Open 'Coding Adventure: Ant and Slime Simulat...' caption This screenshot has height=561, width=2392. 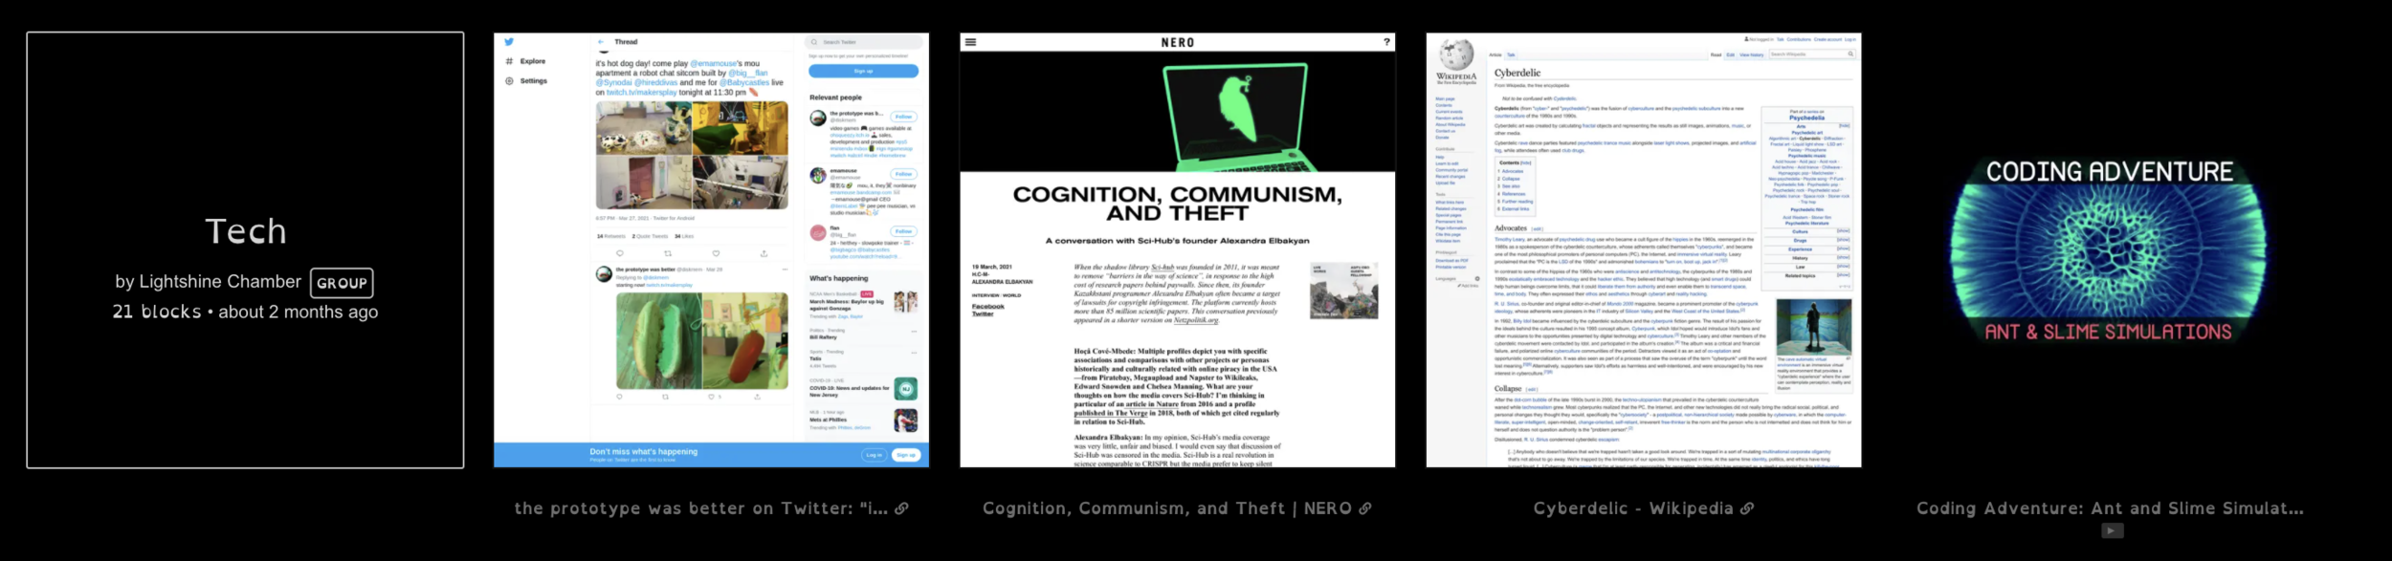[2110, 508]
